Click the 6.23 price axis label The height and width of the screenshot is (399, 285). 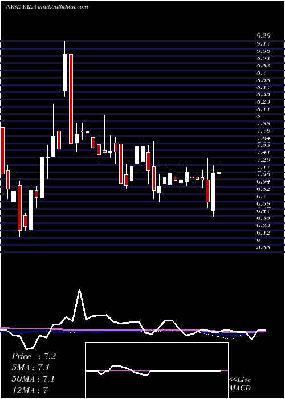(263, 226)
